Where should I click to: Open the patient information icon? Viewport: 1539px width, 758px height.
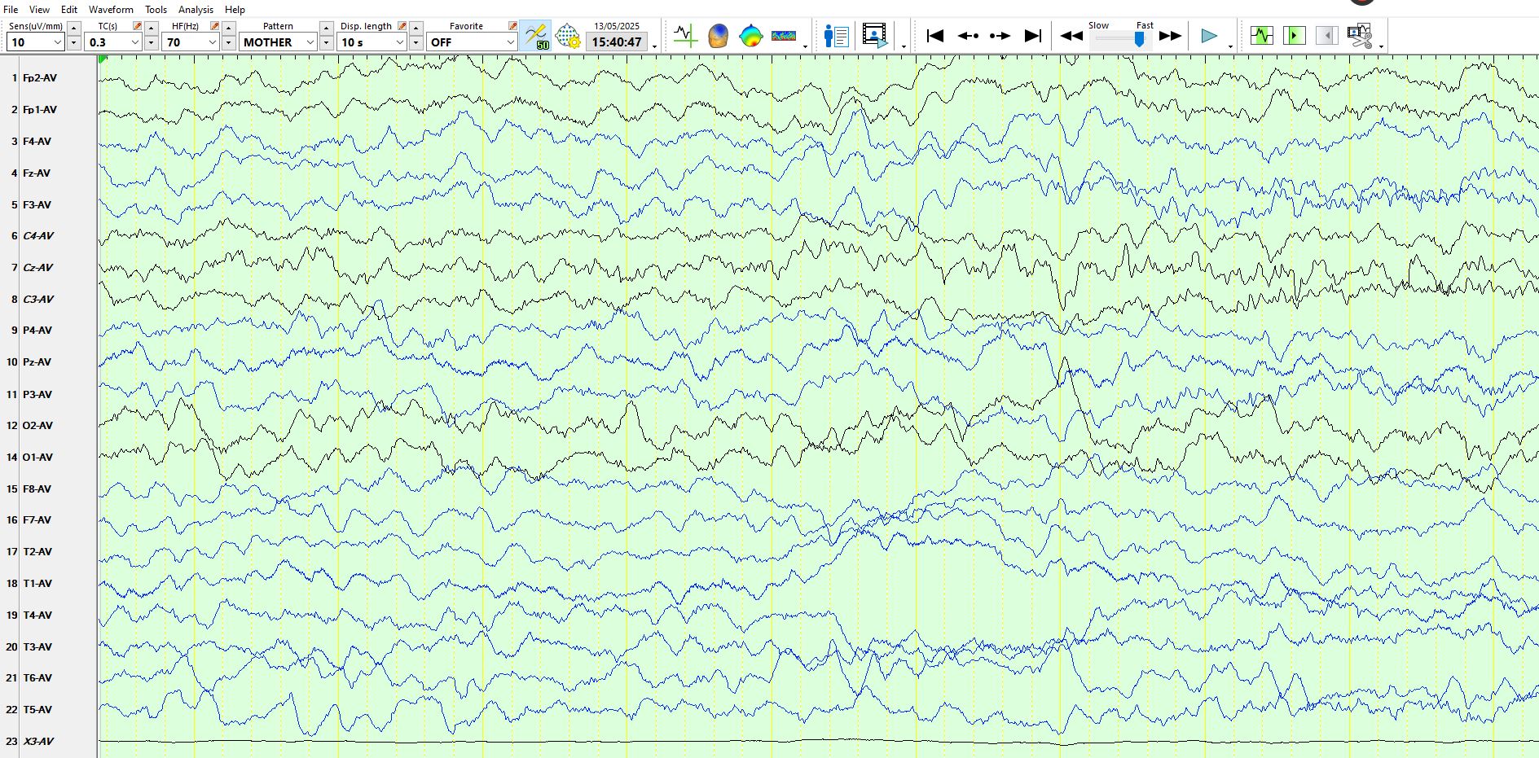pos(837,36)
